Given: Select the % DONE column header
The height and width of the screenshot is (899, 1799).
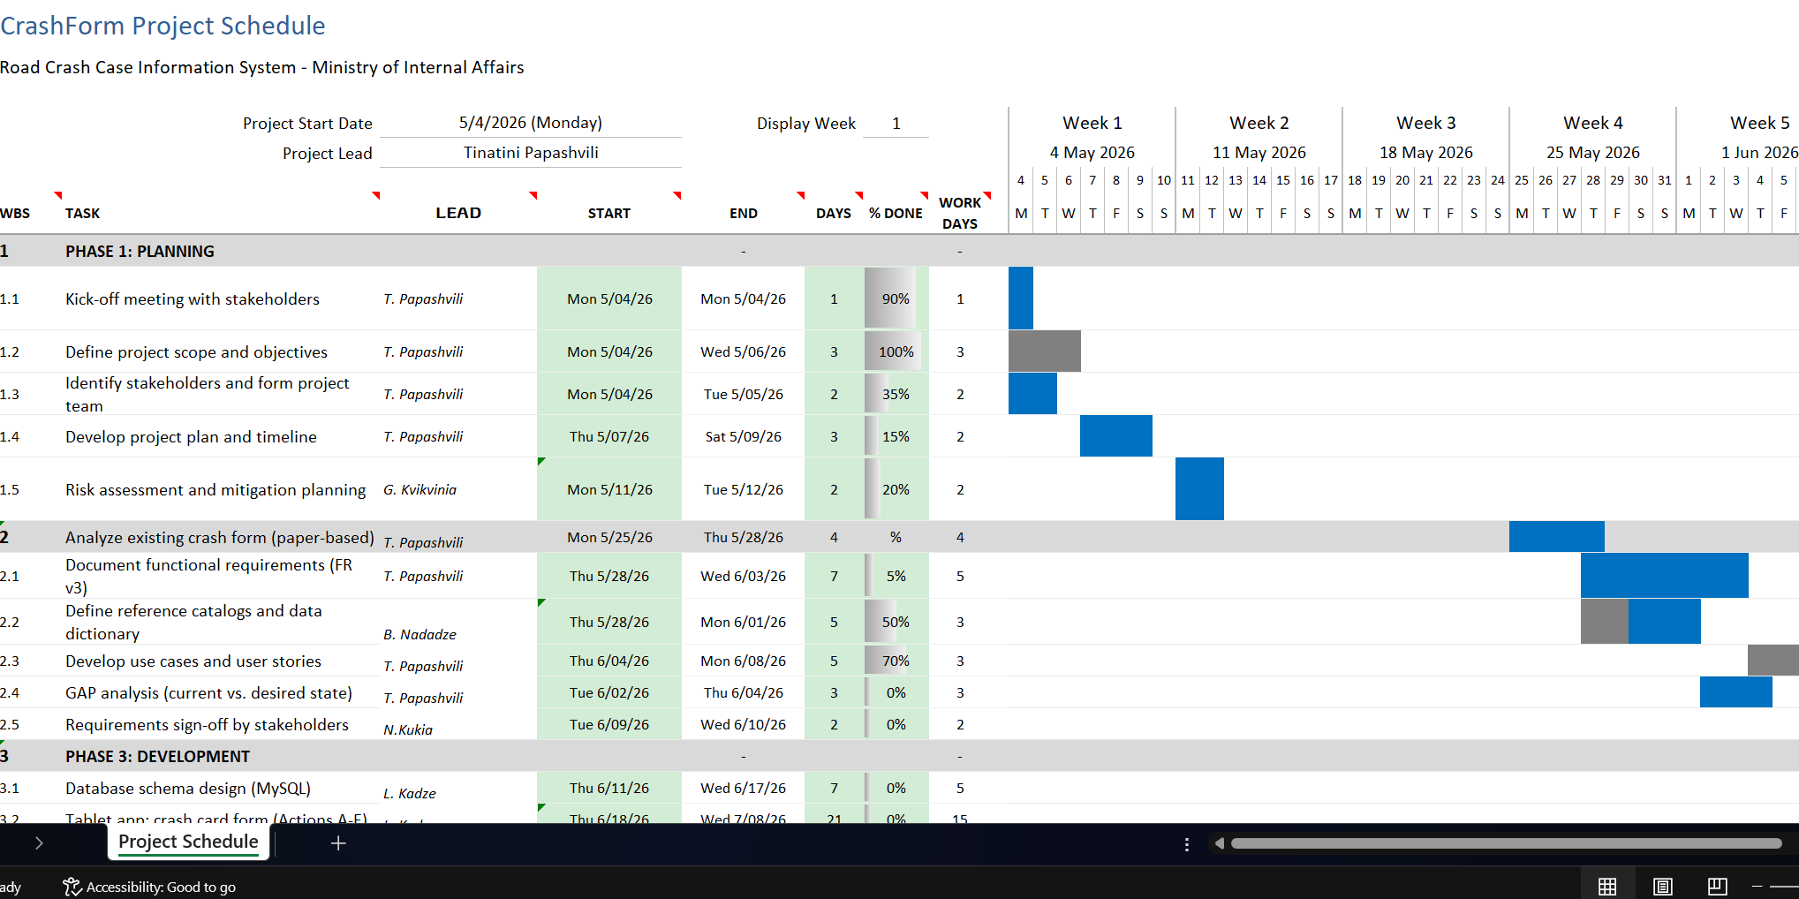Looking at the screenshot, I should point(896,213).
